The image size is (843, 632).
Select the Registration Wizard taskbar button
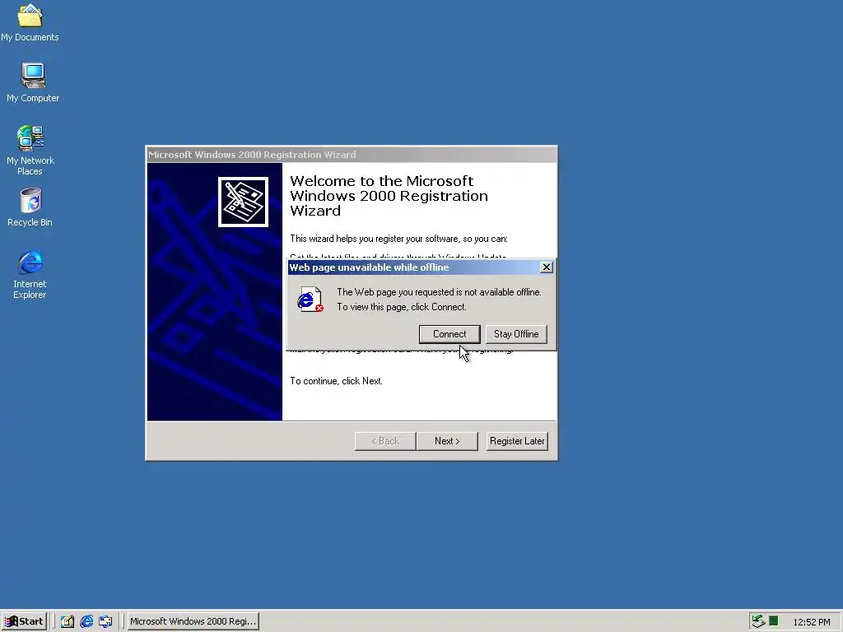[193, 621]
